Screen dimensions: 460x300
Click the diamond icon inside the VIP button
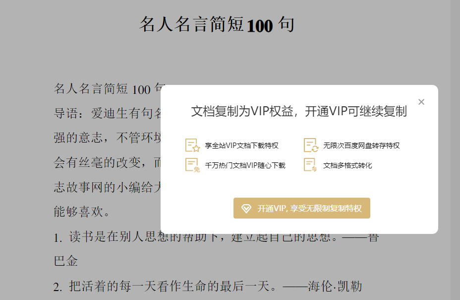245,208
